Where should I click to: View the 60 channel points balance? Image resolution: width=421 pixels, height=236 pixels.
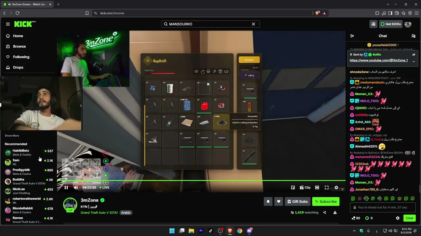click(x=356, y=218)
